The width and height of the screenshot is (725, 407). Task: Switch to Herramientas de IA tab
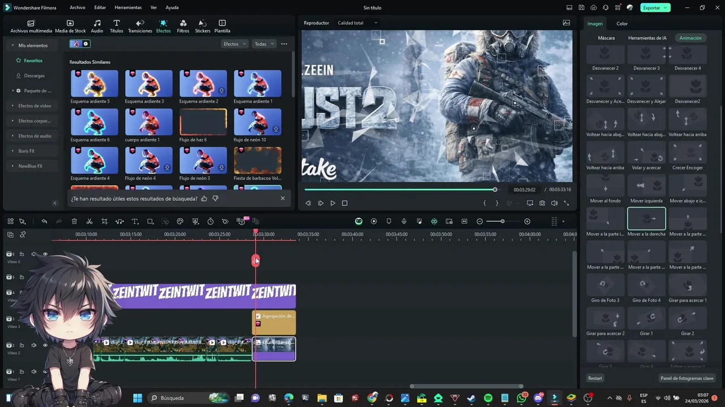(647, 38)
